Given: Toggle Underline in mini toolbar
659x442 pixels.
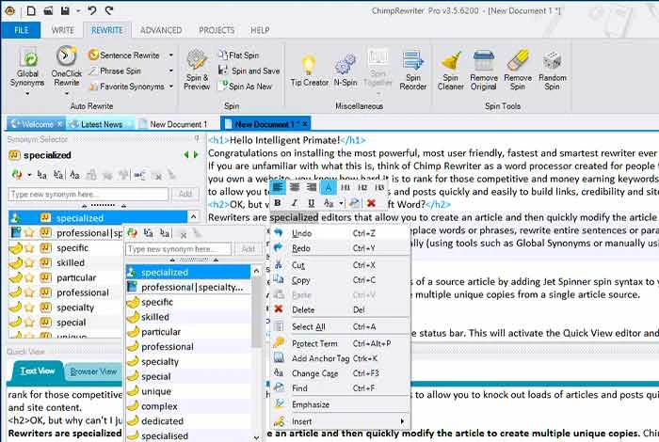Looking at the screenshot, I should tap(311, 203).
